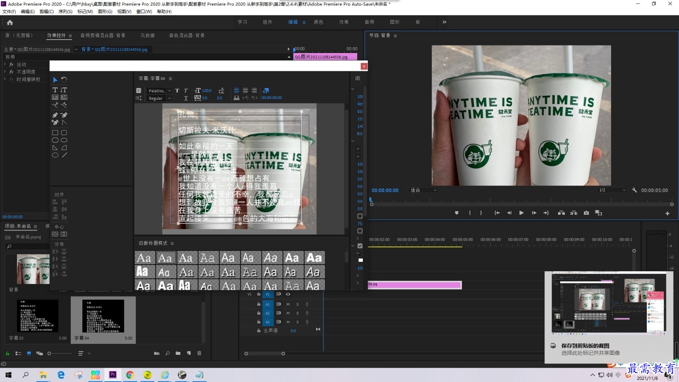Go to home screen icon
The image size is (679, 382).
click(10, 22)
